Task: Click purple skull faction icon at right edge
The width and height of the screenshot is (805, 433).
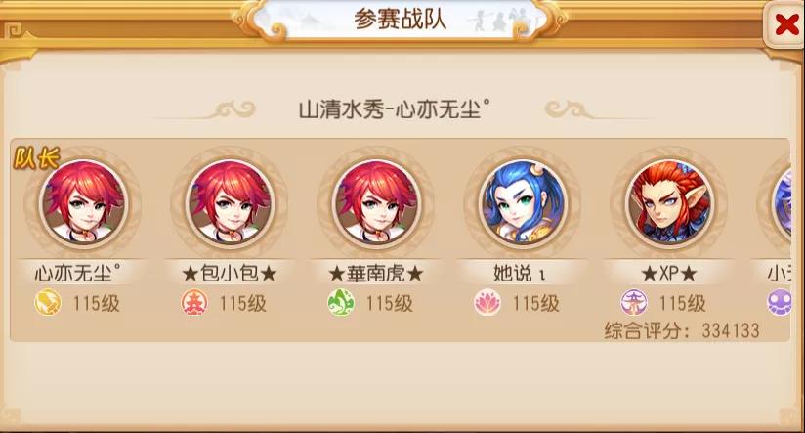Action: coord(780,303)
